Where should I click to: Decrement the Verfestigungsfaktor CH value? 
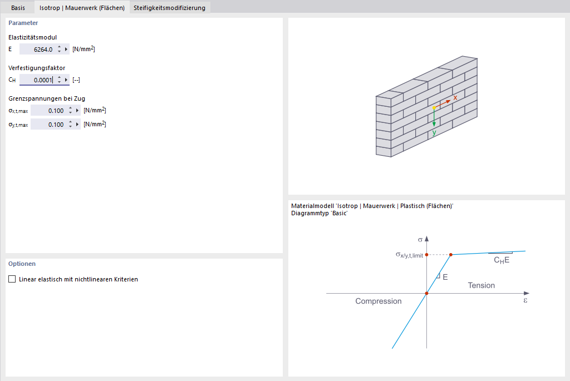coord(59,82)
